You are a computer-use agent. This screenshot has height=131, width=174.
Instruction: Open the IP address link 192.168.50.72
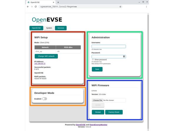pyautogui.click(x=40, y=63)
